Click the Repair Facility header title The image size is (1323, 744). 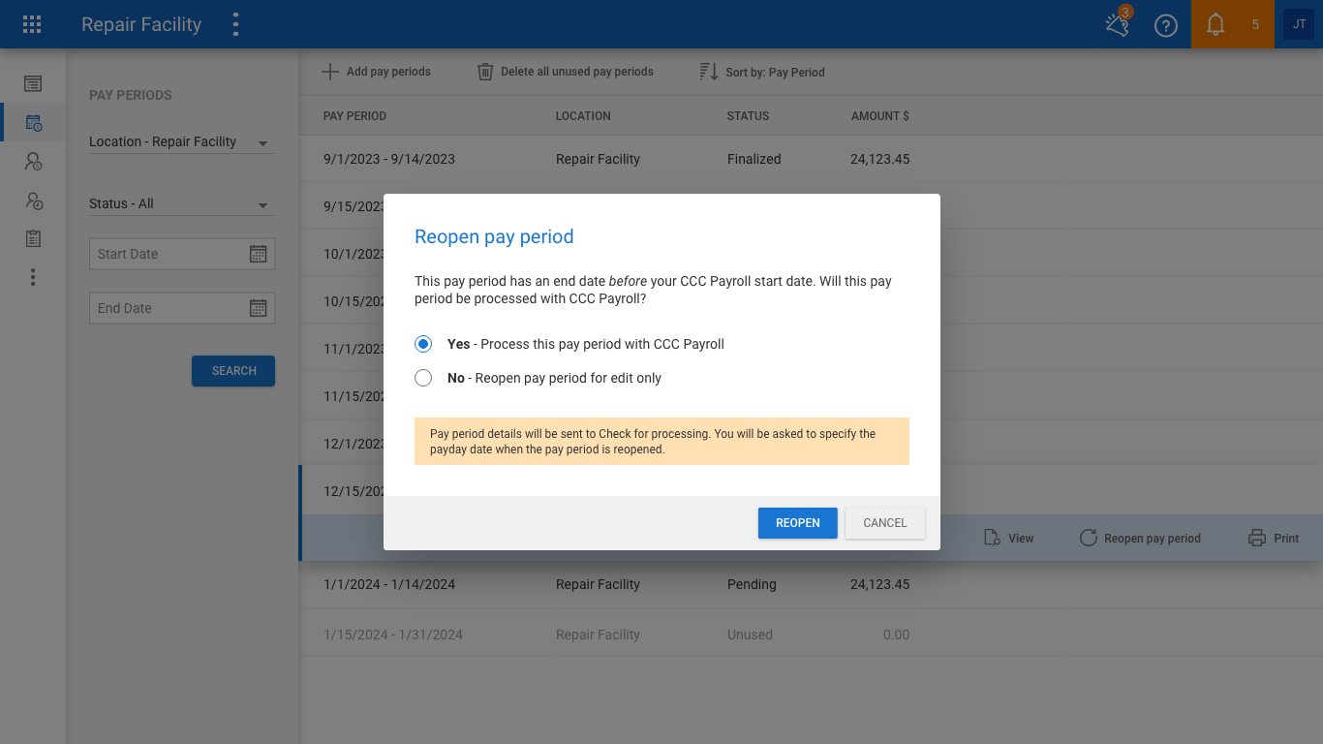[141, 25]
